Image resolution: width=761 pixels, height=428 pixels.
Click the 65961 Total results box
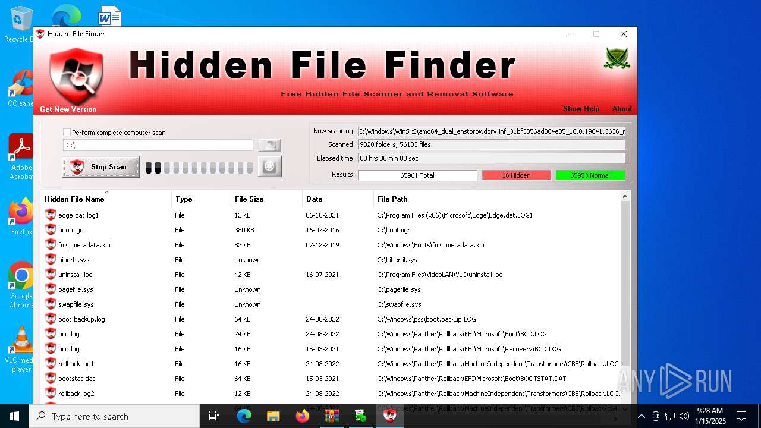[417, 175]
